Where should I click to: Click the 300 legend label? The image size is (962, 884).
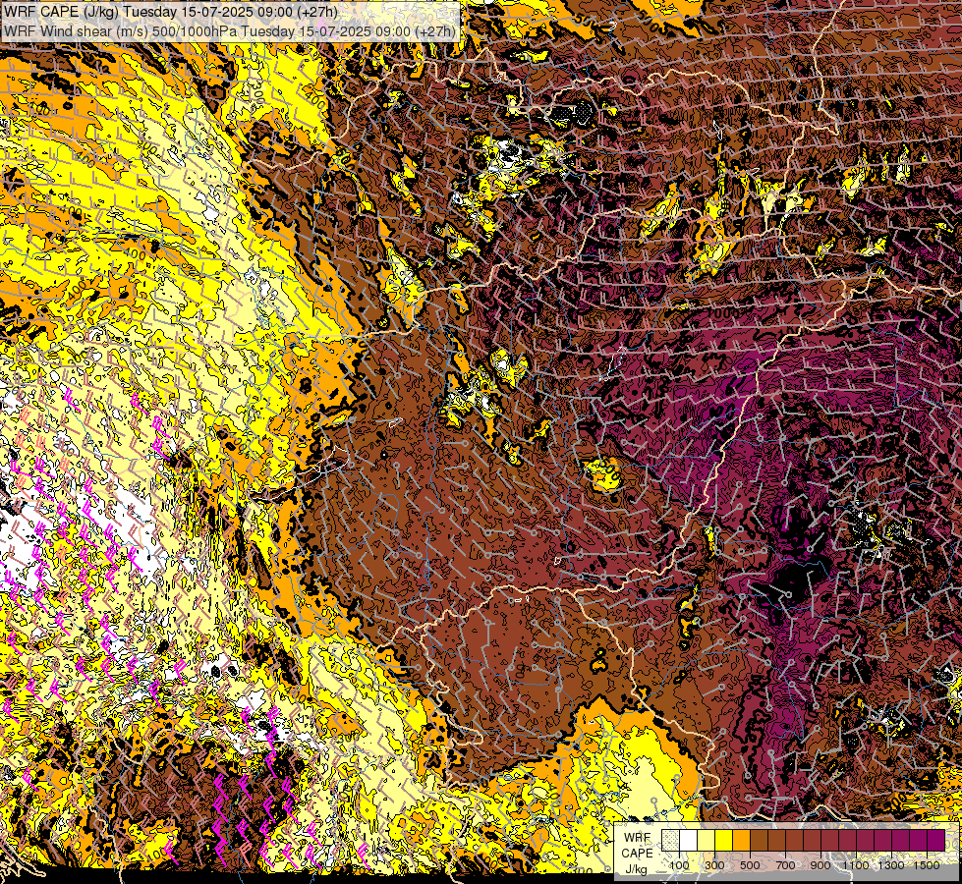714,865
